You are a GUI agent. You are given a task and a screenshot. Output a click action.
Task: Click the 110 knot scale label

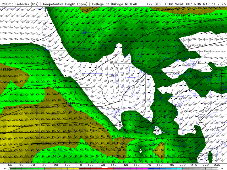pyautogui.click(x=79, y=165)
